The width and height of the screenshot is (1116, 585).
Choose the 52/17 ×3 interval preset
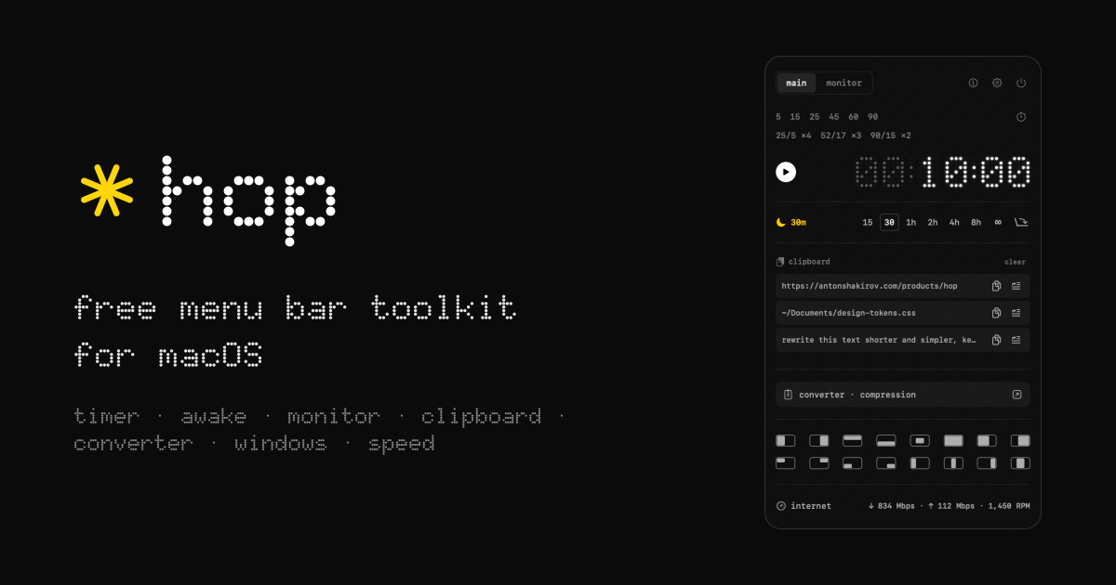pos(842,136)
